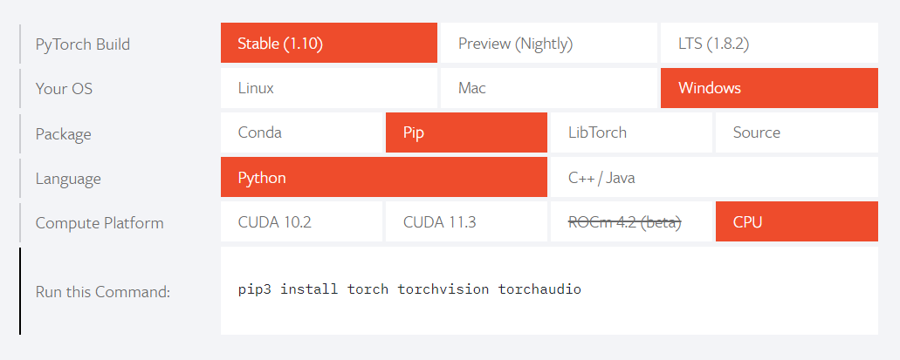The image size is (900, 360).
Task: Select the Source package option
Action: 797,132
